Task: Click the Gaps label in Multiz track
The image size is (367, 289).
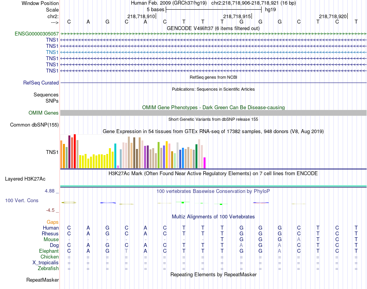Action: tap(53, 222)
